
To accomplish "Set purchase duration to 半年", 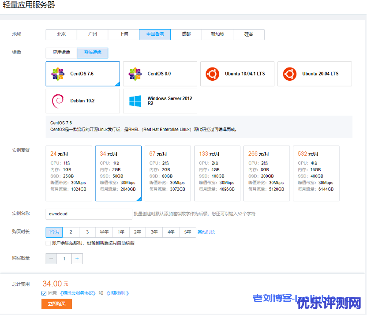I will click(104, 232).
